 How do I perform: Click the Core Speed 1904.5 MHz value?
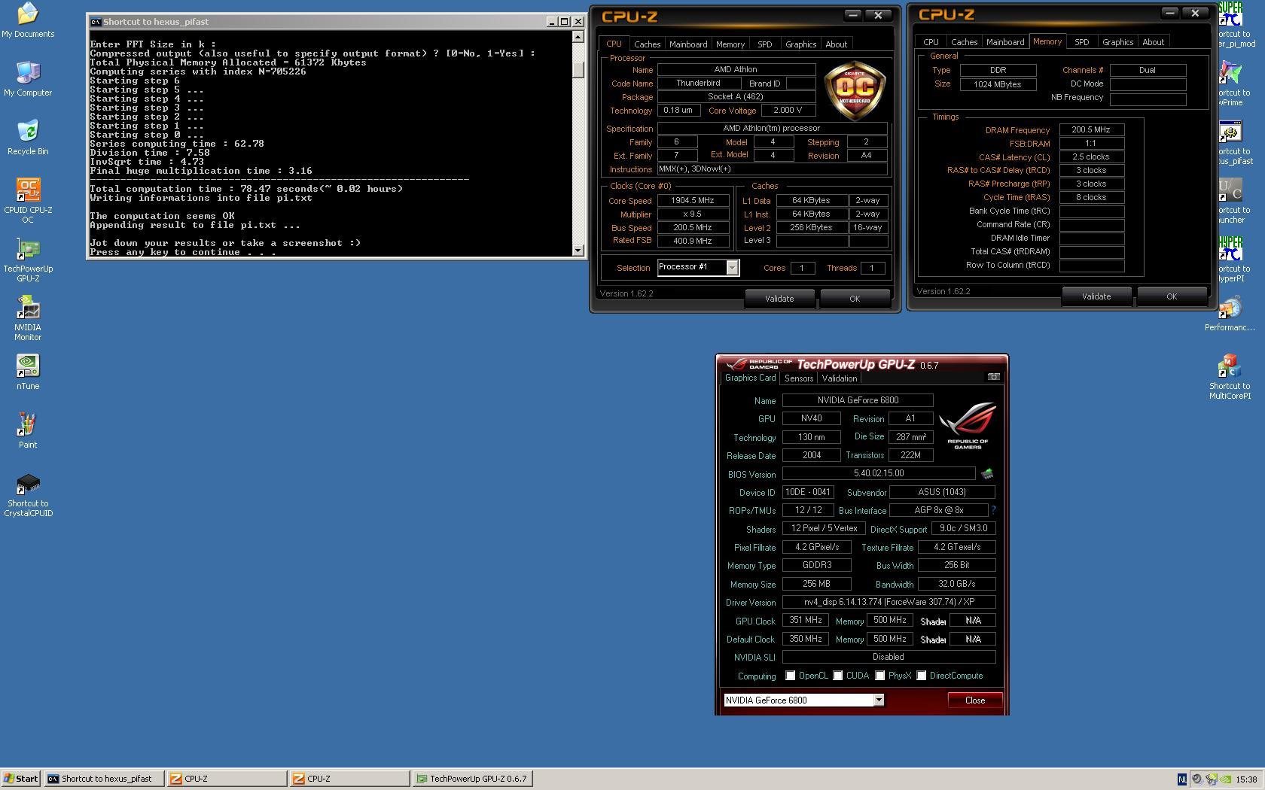pyautogui.click(x=693, y=201)
